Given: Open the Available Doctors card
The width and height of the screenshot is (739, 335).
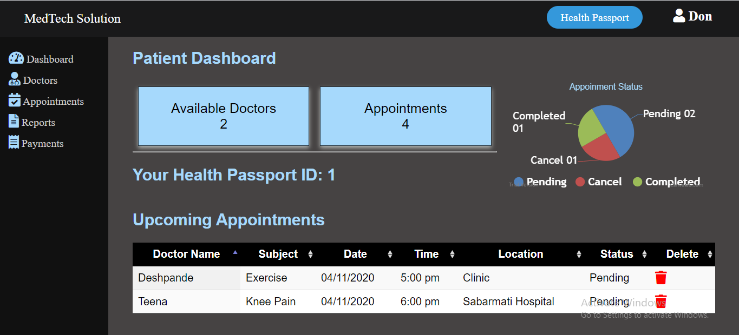Looking at the screenshot, I should point(224,116).
